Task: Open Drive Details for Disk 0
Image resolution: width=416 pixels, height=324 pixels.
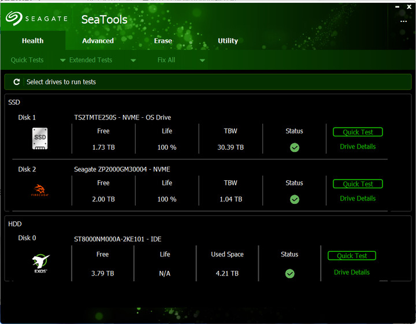Action: click(352, 272)
